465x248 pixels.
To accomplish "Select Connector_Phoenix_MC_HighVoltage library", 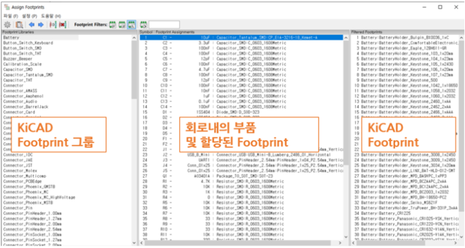I will [39, 197].
